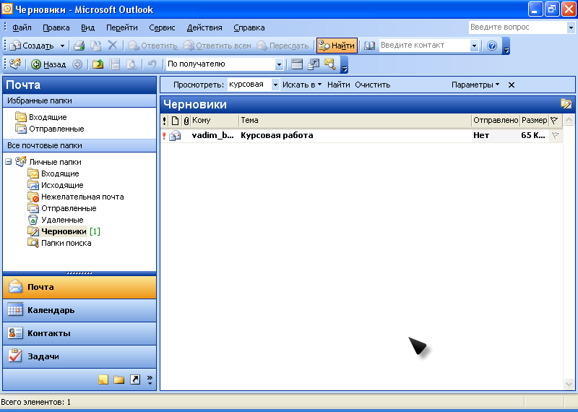Viewport: 578px width, 412px height.
Task: Click in the Введите контакт field
Action: pyautogui.click(x=425, y=46)
